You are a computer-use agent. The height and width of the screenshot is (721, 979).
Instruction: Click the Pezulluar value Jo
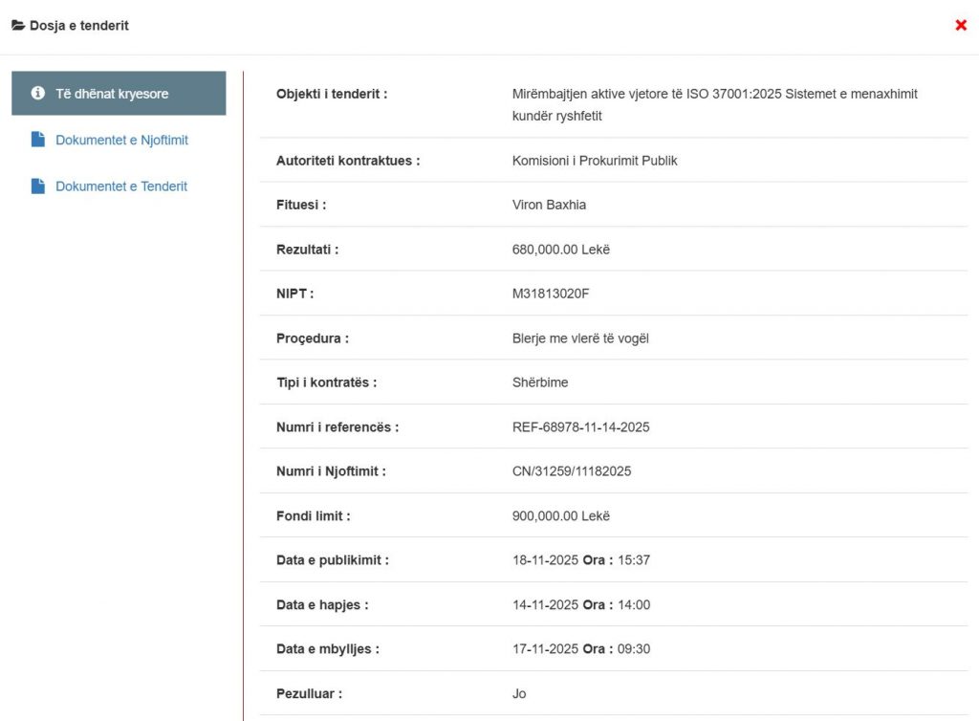click(x=519, y=694)
